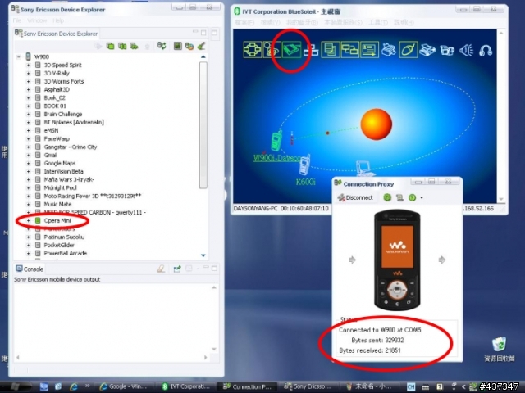Select the PowerBall Arcade tree item
The height and width of the screenshot is (393, 525).
(66, 253)
